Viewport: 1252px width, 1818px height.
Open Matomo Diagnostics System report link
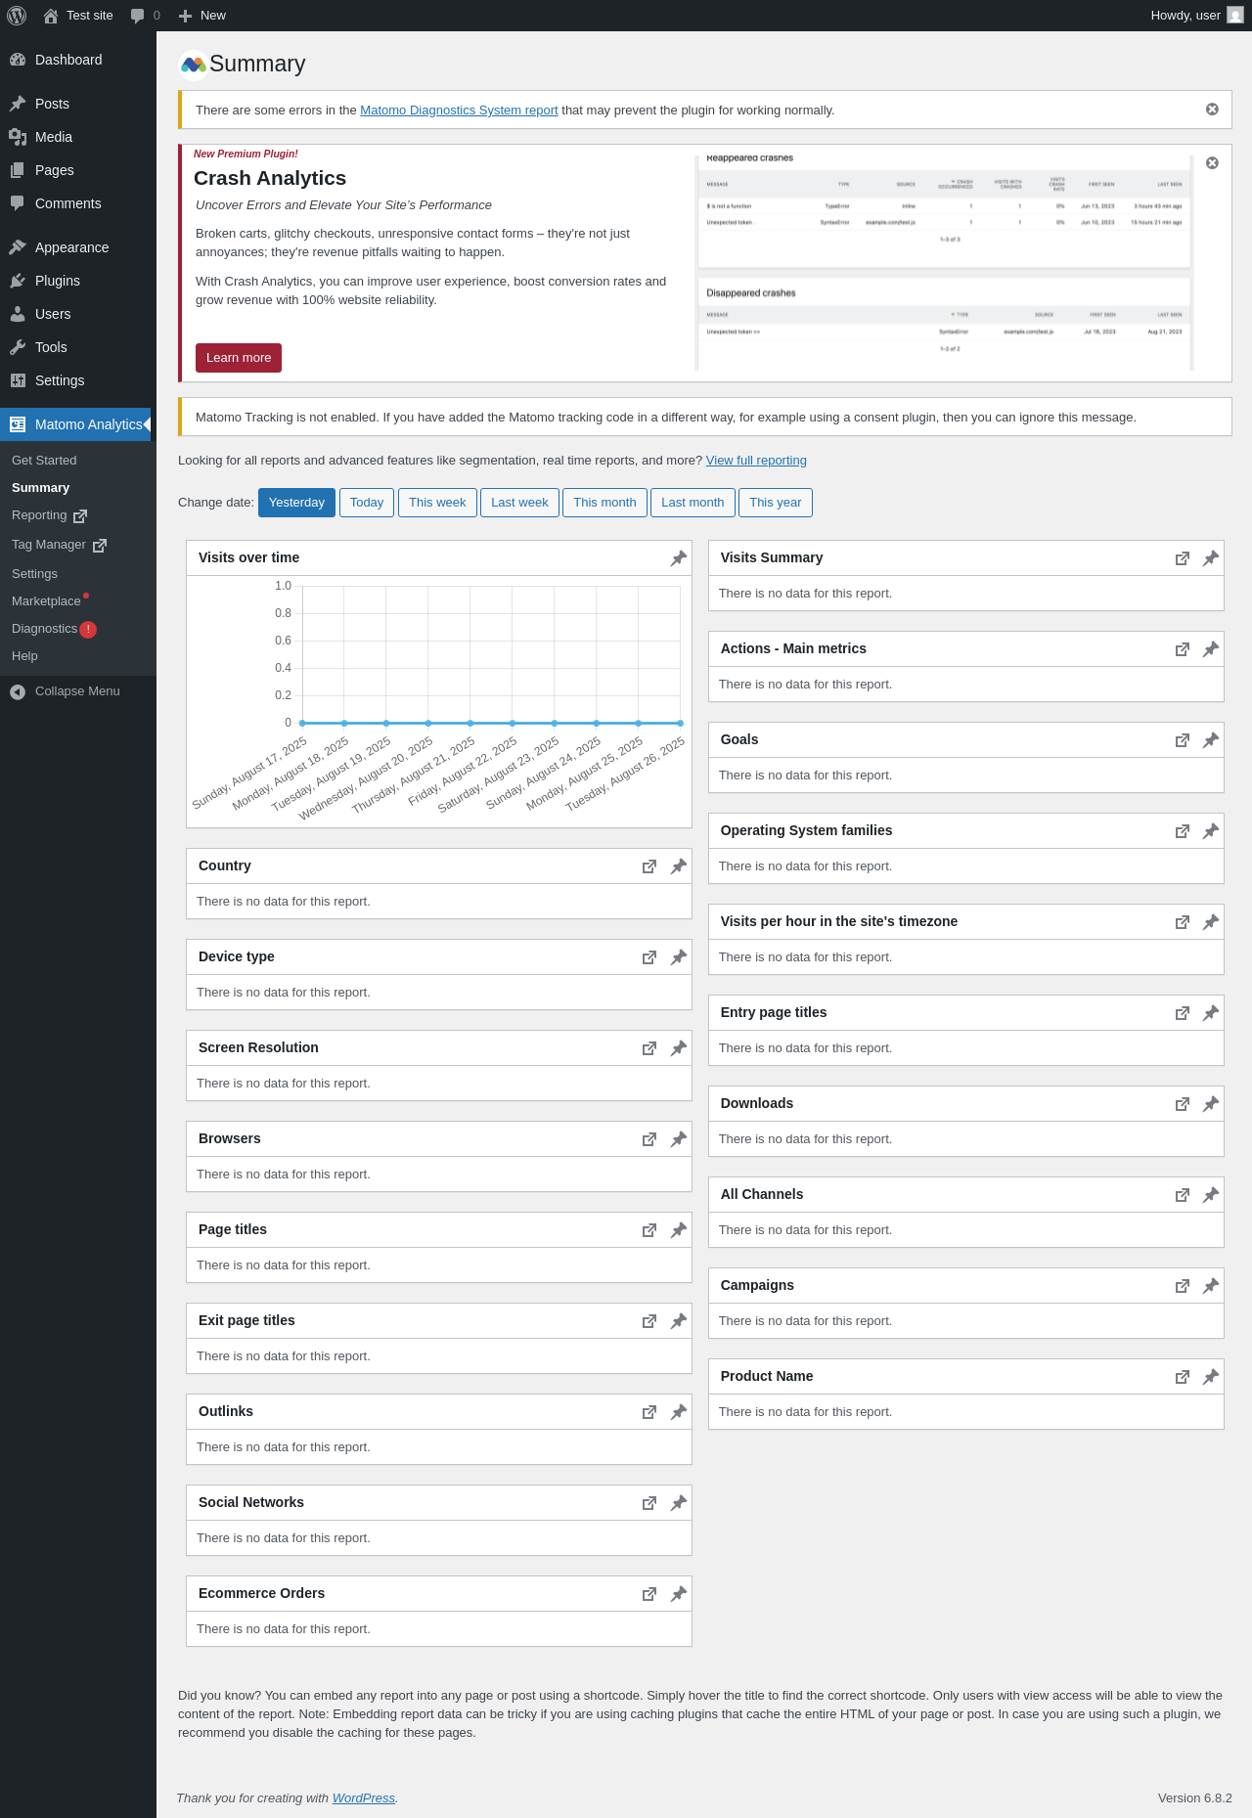tap(459, 111)
